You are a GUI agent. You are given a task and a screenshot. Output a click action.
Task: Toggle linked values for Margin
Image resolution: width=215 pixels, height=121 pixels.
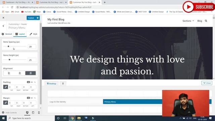point(6,103)
